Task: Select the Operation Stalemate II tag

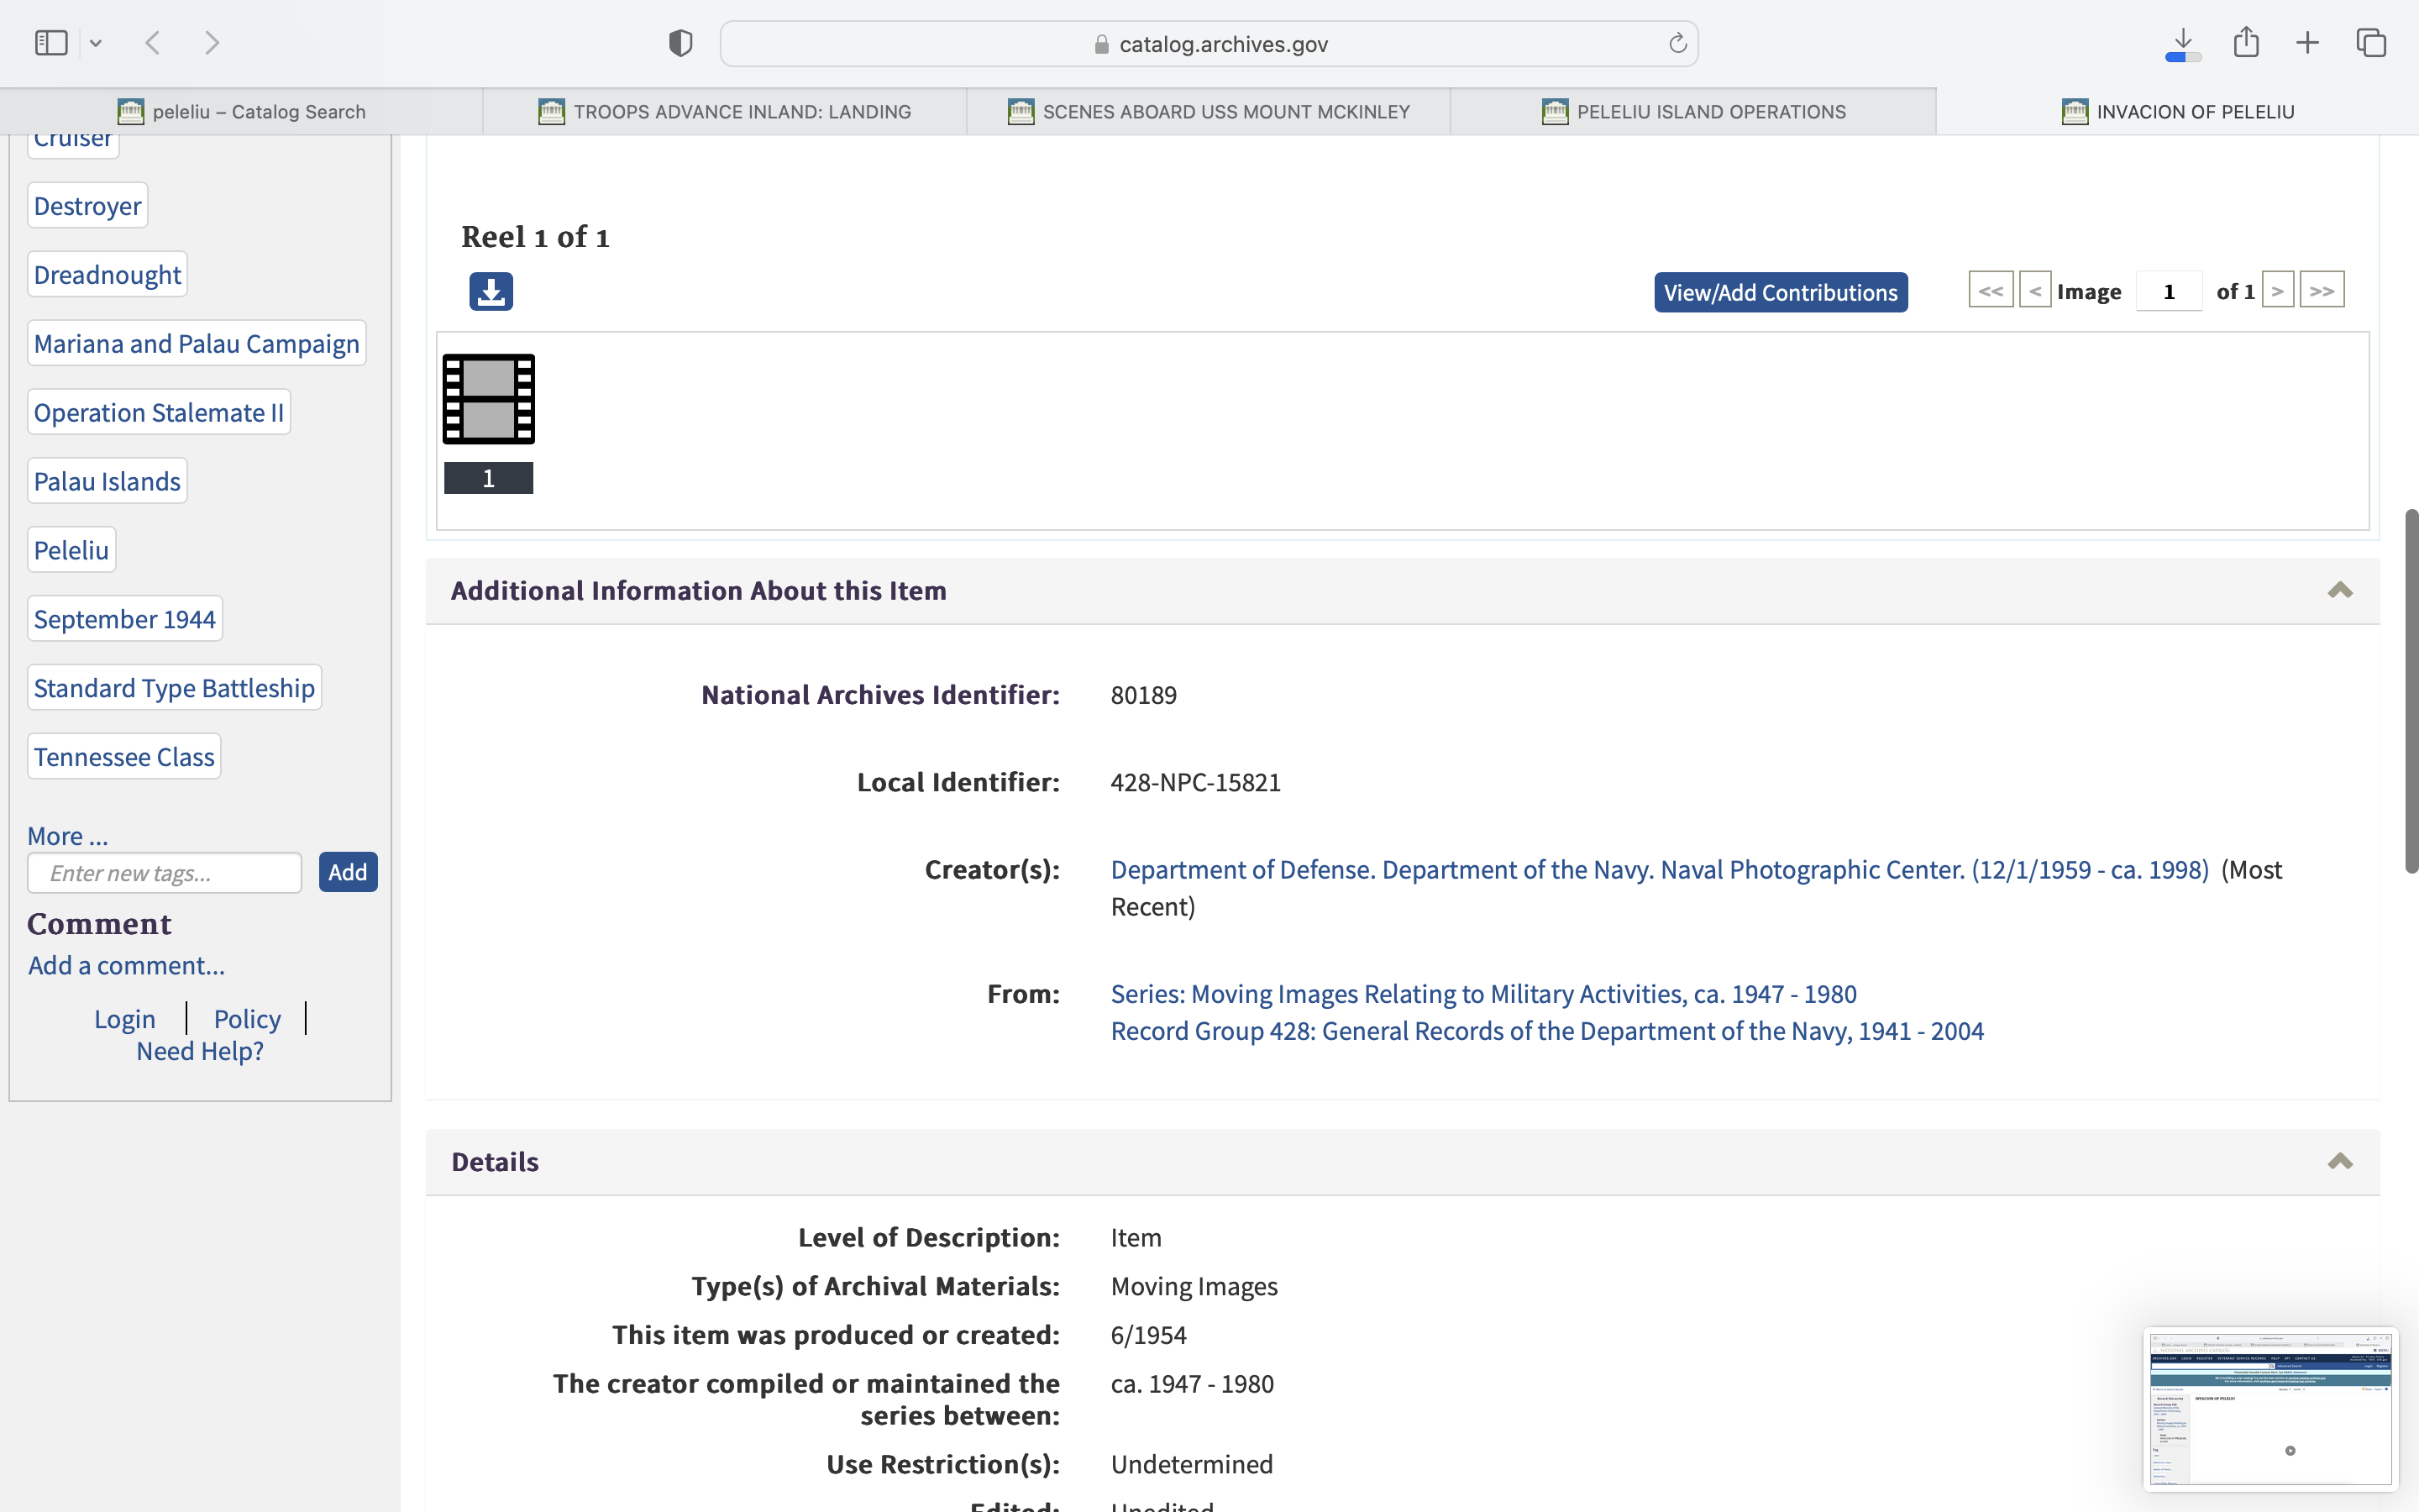Action: coord(159,412)
